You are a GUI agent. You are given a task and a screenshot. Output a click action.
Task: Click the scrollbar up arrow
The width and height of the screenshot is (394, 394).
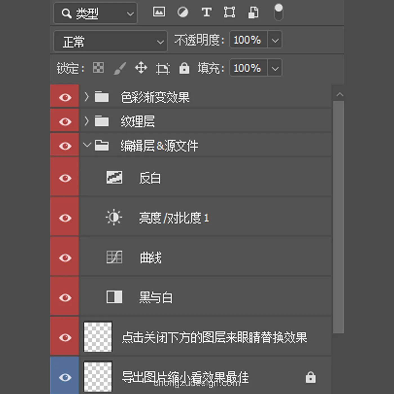tap(340, 95)
